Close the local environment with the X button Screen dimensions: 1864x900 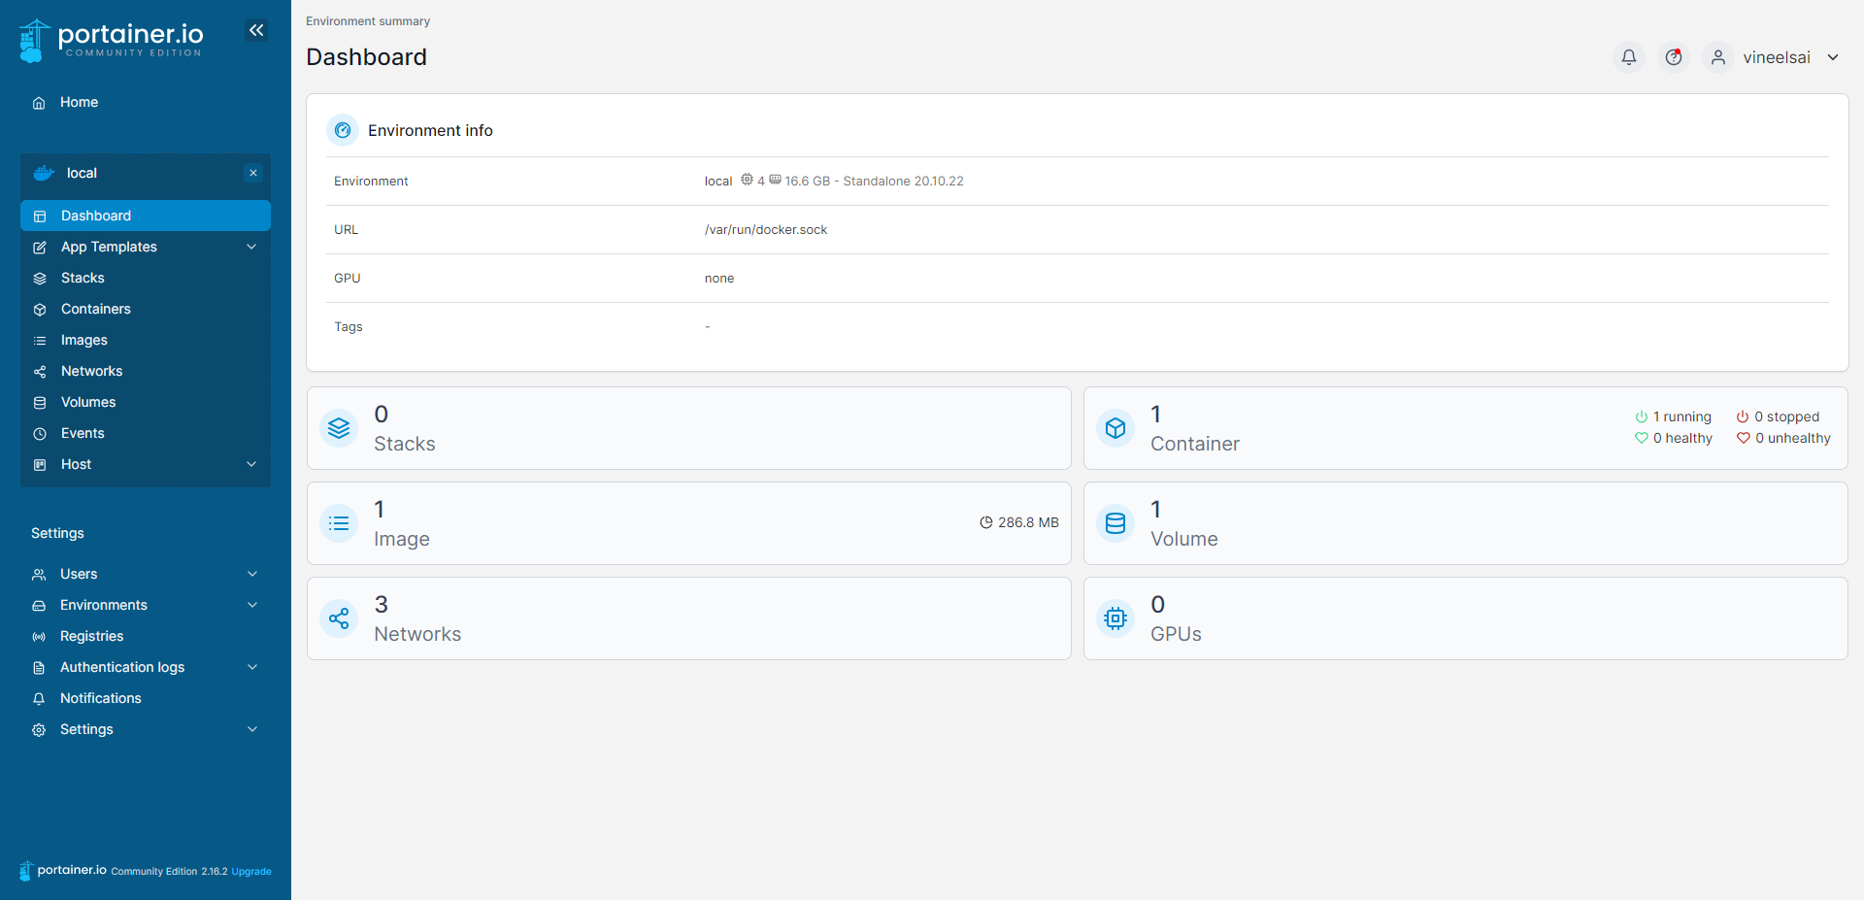click(x=252, y=173)
